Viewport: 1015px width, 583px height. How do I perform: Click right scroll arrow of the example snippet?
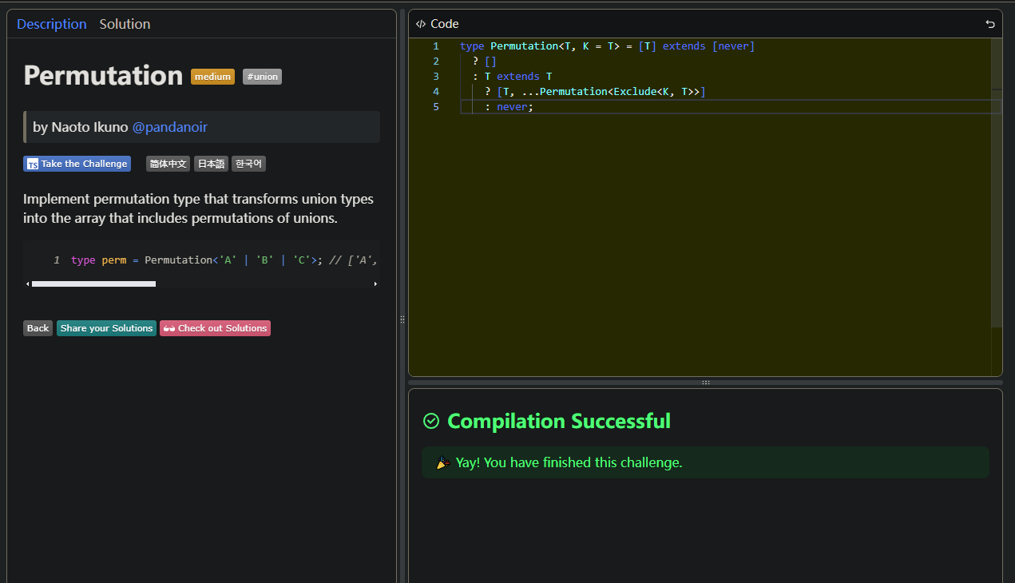pyautogui.click(x=375, y=284)
